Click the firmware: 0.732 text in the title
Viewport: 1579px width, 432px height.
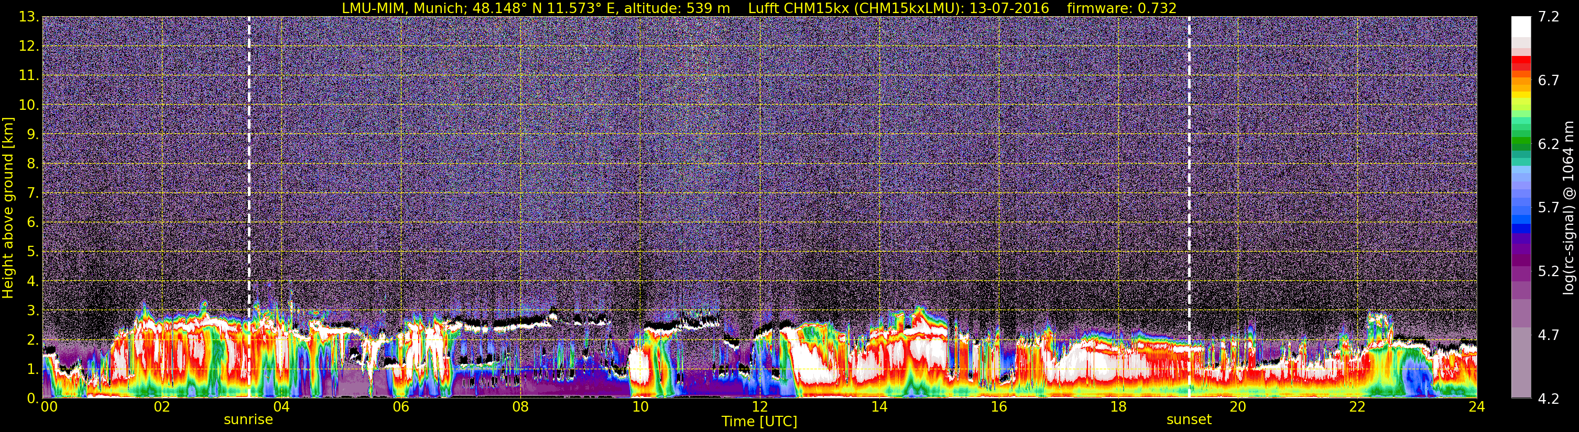point(1121,8)
